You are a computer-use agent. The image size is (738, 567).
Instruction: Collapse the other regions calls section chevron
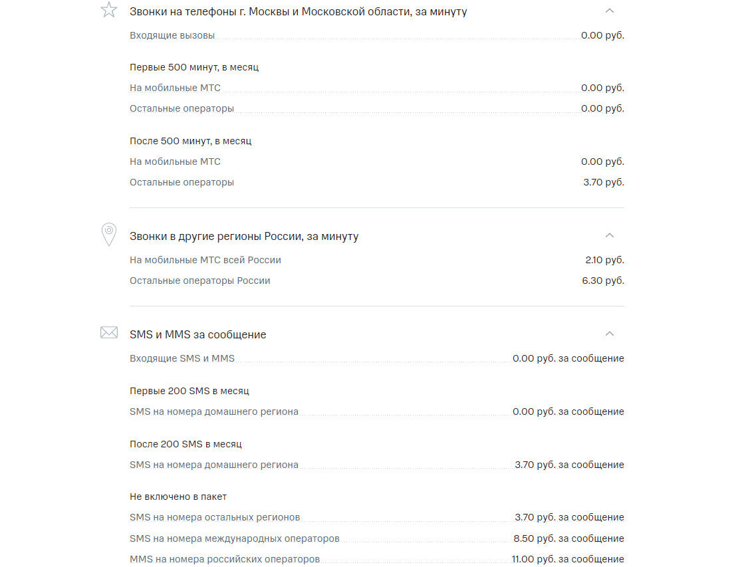coord(609,235)
